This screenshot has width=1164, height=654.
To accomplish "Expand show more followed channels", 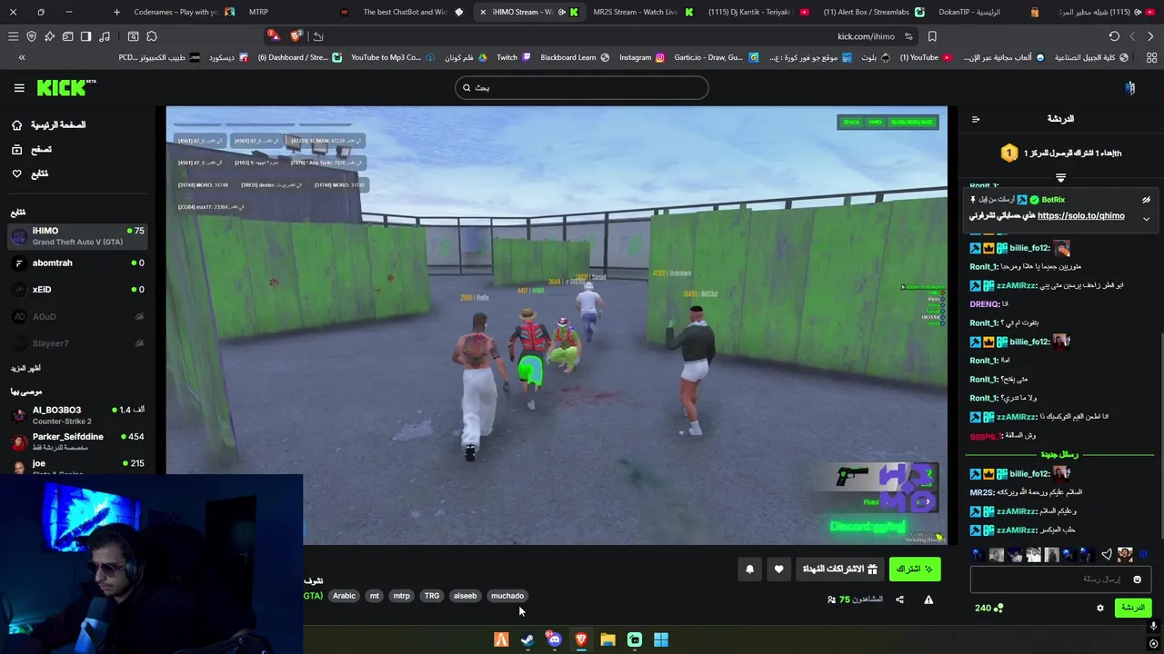I will click(x=25, y=368).
